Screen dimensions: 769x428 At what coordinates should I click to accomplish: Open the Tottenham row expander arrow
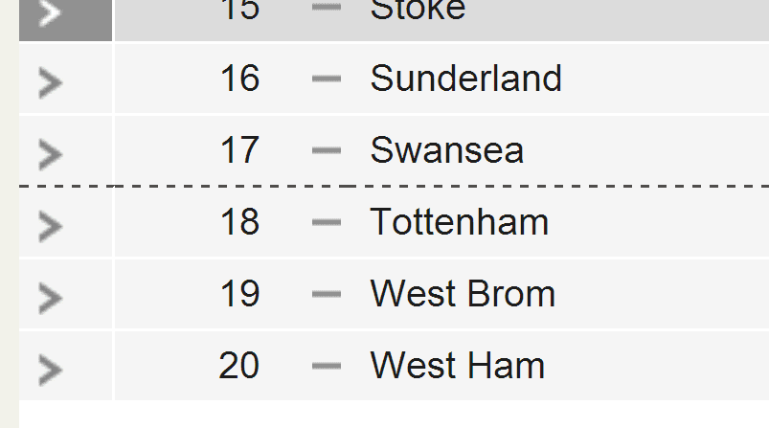tap(50, 226)
